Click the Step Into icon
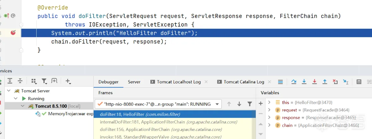The image size is (372, 139). point(304,82)
